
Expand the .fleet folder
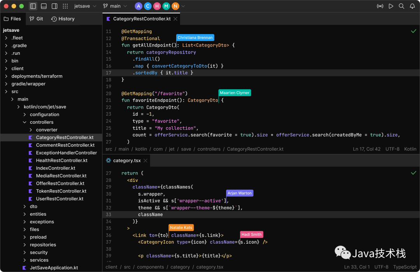(x=6, y=38)
